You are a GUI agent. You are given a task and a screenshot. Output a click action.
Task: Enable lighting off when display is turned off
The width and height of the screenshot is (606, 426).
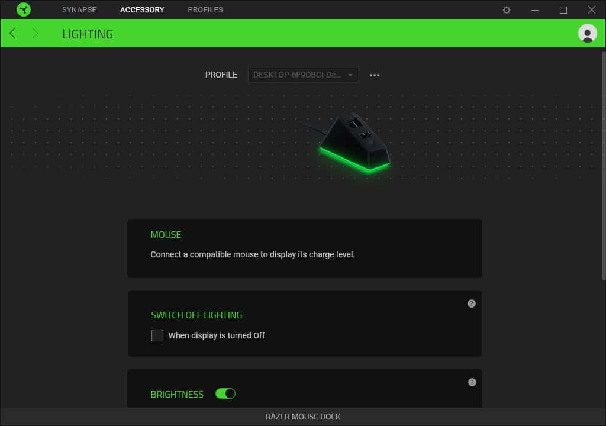coord(157,335)
